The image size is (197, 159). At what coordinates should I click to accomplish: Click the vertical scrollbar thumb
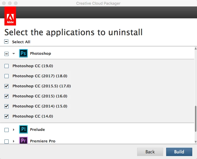point(196,119)
